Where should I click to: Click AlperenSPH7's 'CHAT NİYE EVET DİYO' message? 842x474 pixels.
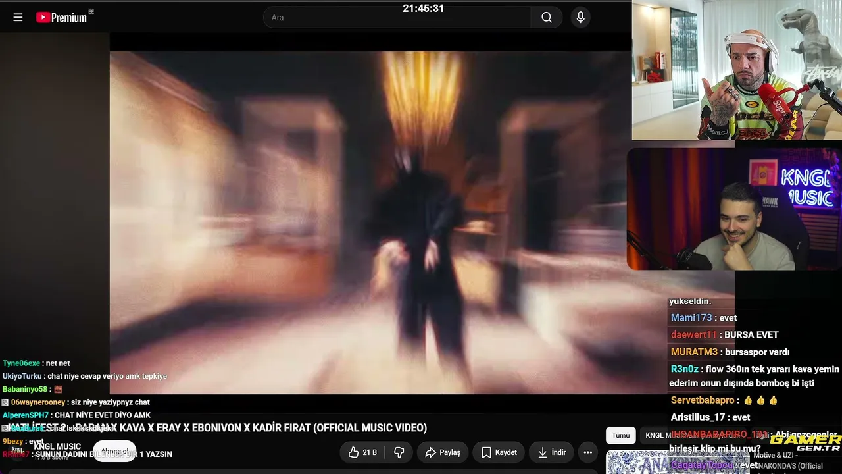point(76,415)
